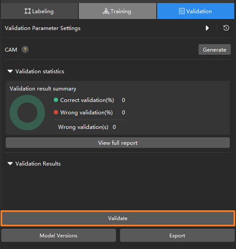Collapse the Validation statistics section
236x249 pixels.
(x=10, y=71)
